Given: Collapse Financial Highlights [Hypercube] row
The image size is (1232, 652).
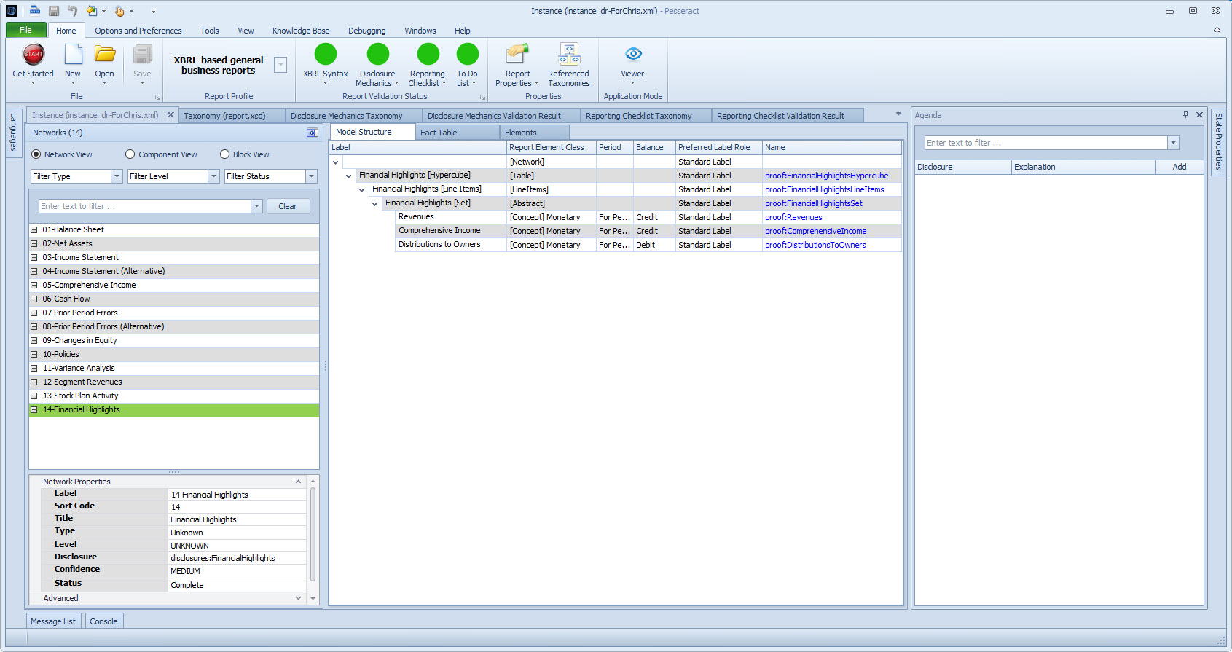Looking at the screenshot, I should click(x=348, y=176).
